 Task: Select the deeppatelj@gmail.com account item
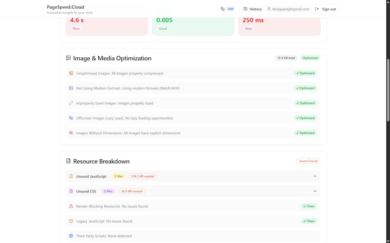289,9
